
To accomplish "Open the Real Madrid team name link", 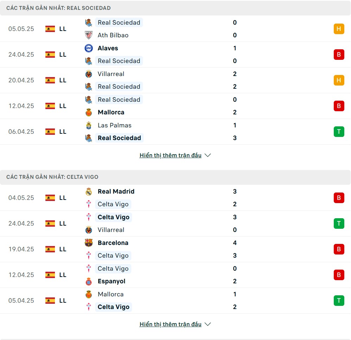I will click(x=116, y=191).
